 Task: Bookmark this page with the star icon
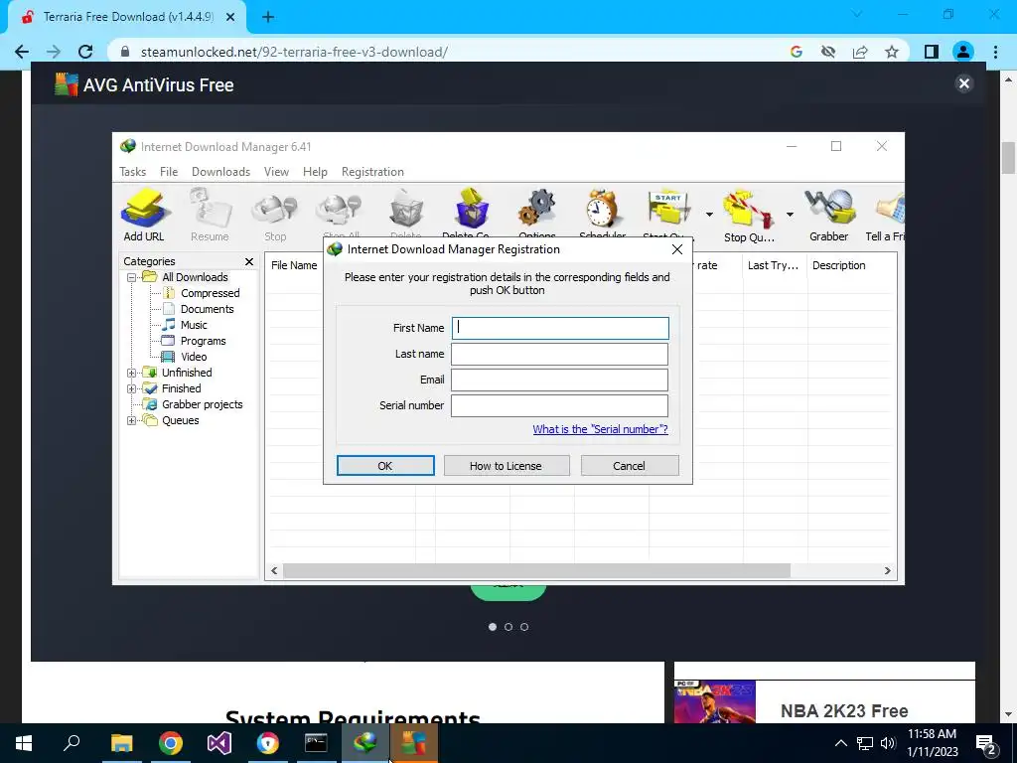(893, 52)
